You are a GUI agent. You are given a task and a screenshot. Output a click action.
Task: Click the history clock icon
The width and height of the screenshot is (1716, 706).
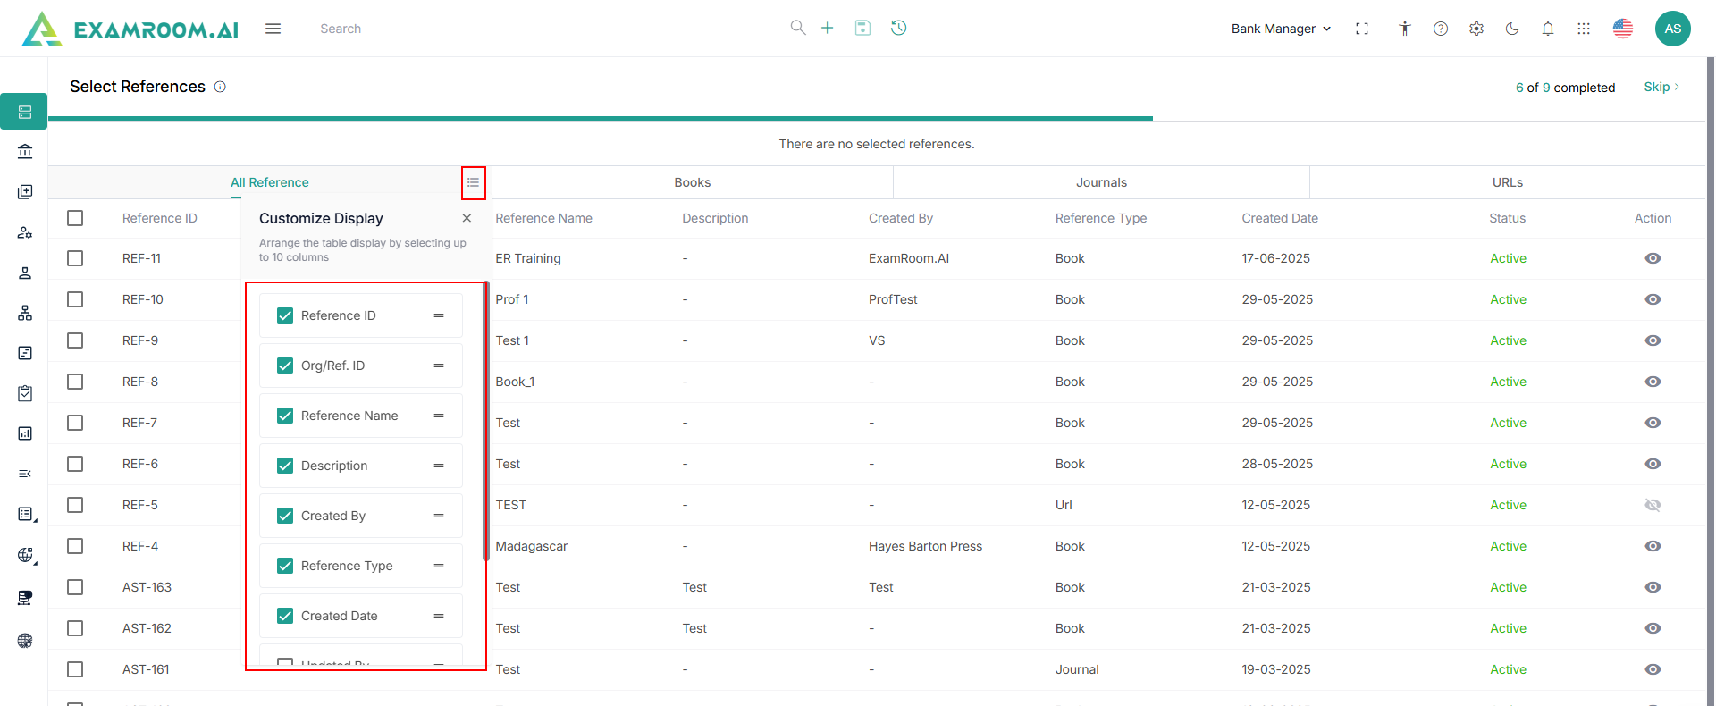pyautogui.click(x=899, y=29)
